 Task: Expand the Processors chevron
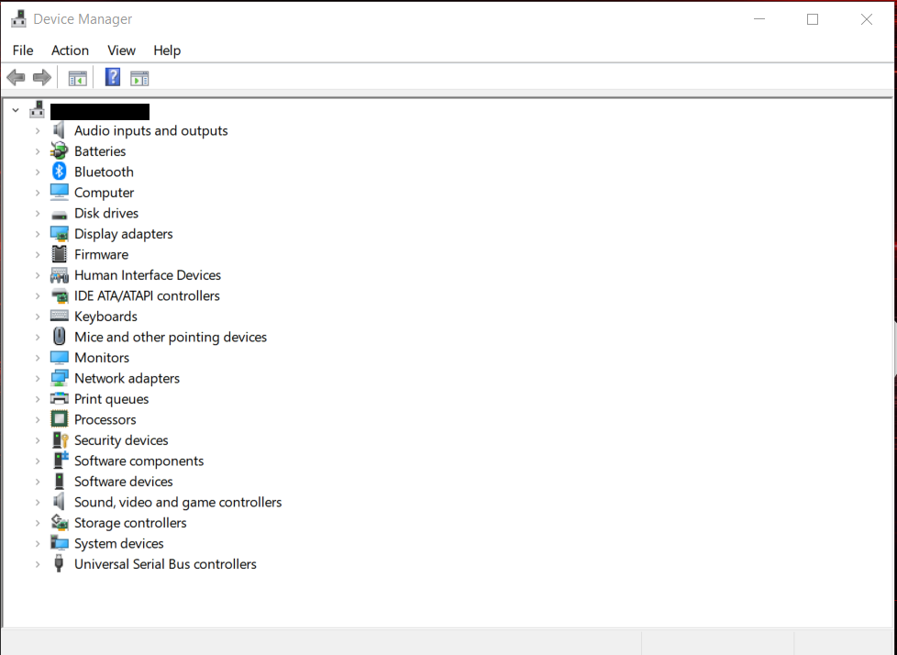(x=38, y=420)
